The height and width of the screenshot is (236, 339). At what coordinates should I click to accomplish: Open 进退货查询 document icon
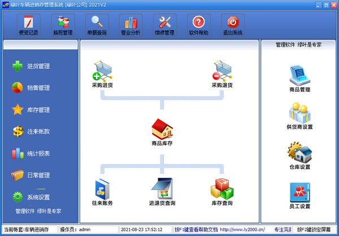162,192
